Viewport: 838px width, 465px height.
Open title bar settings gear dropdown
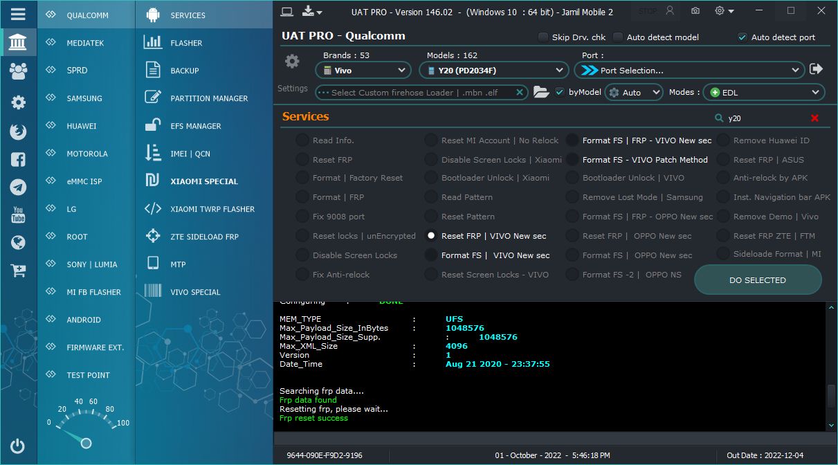(x=724, y=11)
